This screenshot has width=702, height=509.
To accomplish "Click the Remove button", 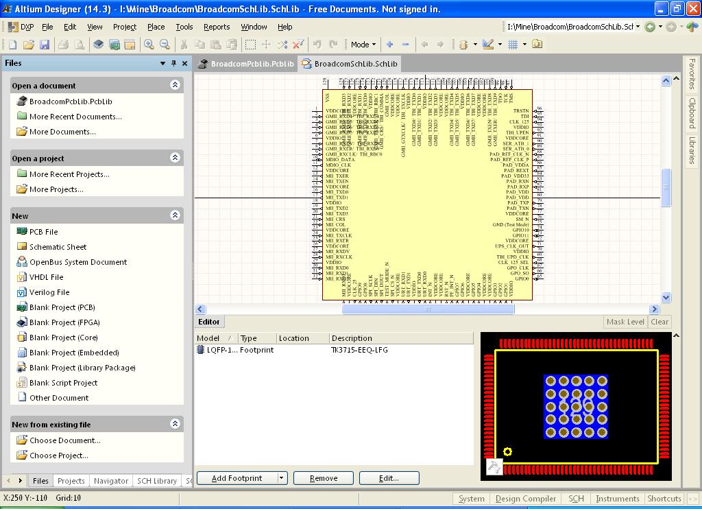I will pyautogui.click(x=324, y=478).
